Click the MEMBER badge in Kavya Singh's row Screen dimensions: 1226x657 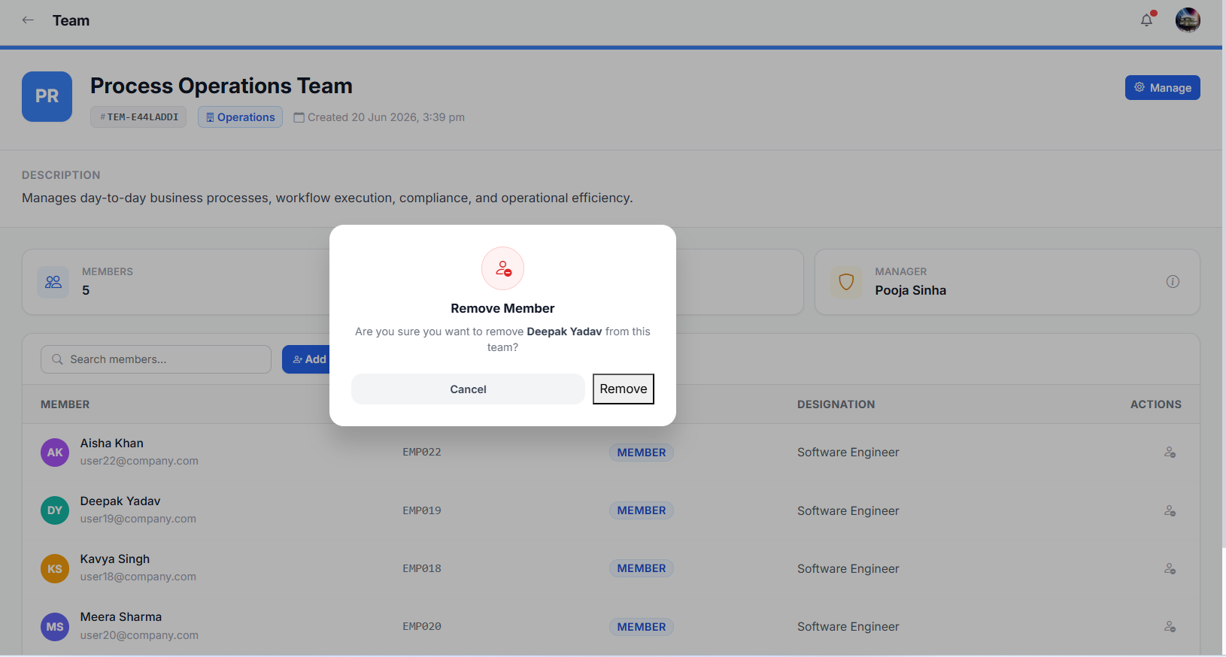click(x=642, y=568)
